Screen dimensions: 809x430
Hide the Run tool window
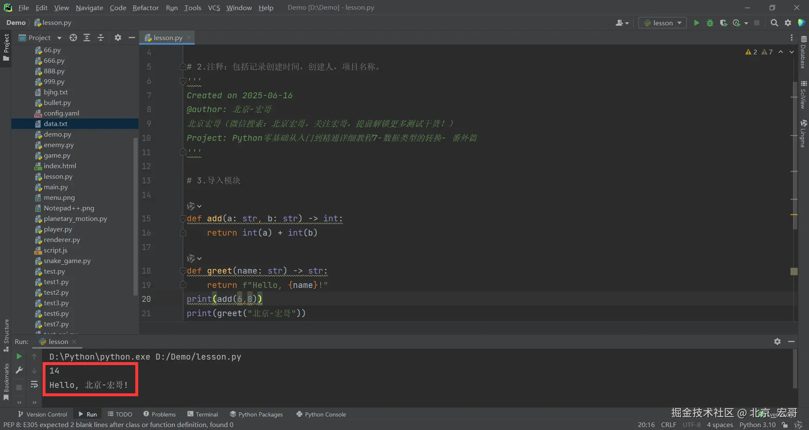pyautogui.click(x=791, y=341)
